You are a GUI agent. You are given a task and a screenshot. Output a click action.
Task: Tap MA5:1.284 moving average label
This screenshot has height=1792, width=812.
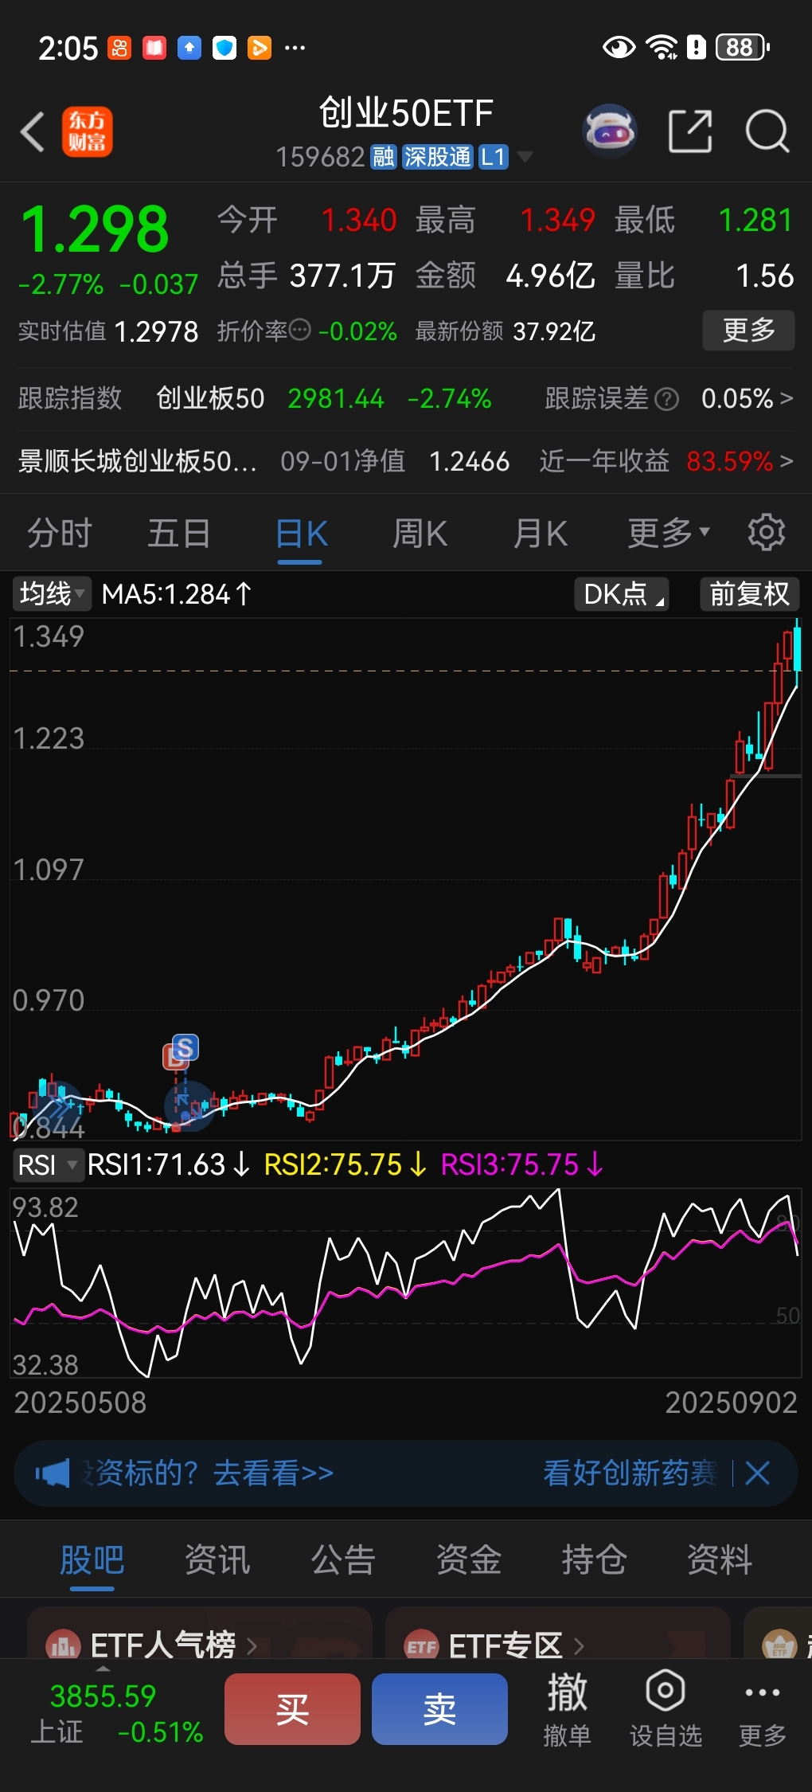[176, 594]
